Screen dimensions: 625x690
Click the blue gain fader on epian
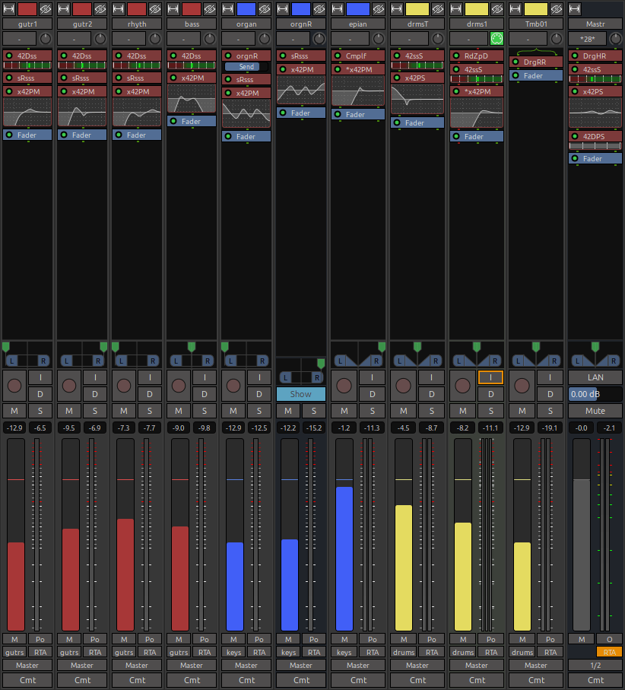tap(344, 559)
